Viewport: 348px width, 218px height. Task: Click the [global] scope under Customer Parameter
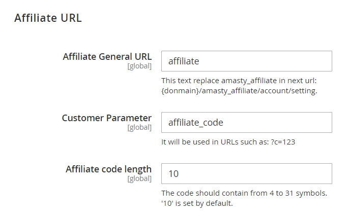(139, 127)
